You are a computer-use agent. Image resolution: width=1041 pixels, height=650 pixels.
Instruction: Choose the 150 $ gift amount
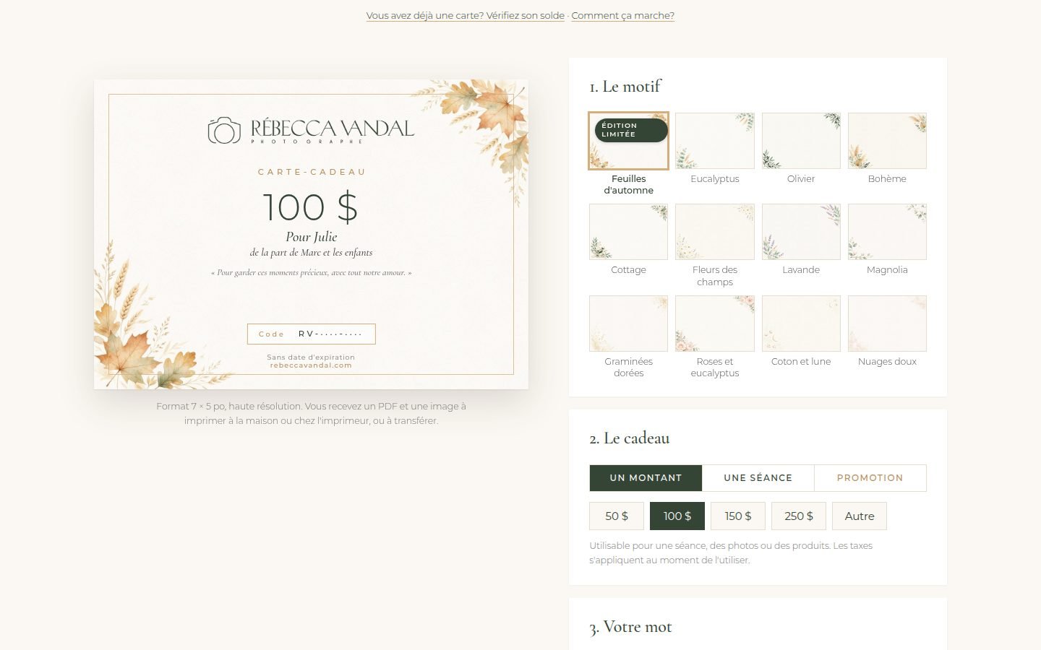(x=738, y=516)
